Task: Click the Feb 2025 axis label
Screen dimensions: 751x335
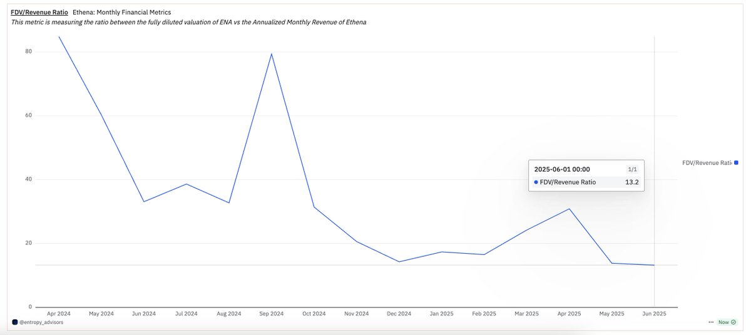Action: 484,314
